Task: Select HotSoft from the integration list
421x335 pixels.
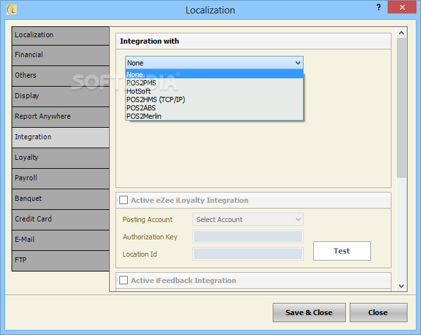Action: pos(214,91)
